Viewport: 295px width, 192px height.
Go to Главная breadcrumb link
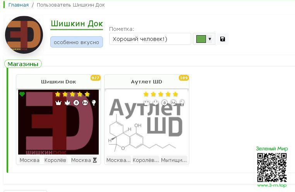coord(19,5)
